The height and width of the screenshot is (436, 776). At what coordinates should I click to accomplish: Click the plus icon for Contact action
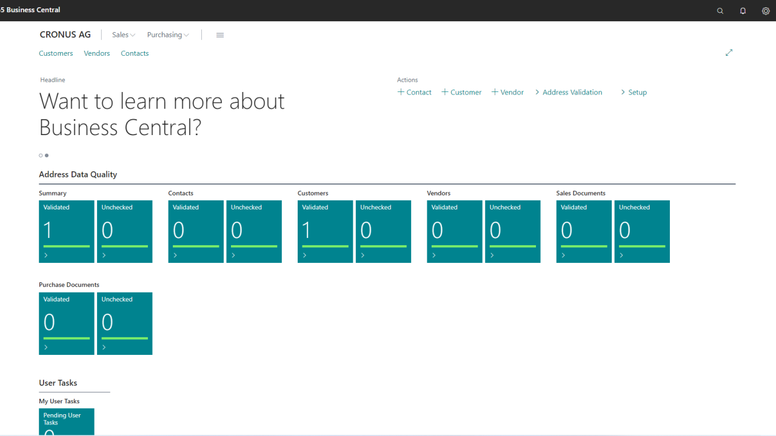click(x=401, y=92)
